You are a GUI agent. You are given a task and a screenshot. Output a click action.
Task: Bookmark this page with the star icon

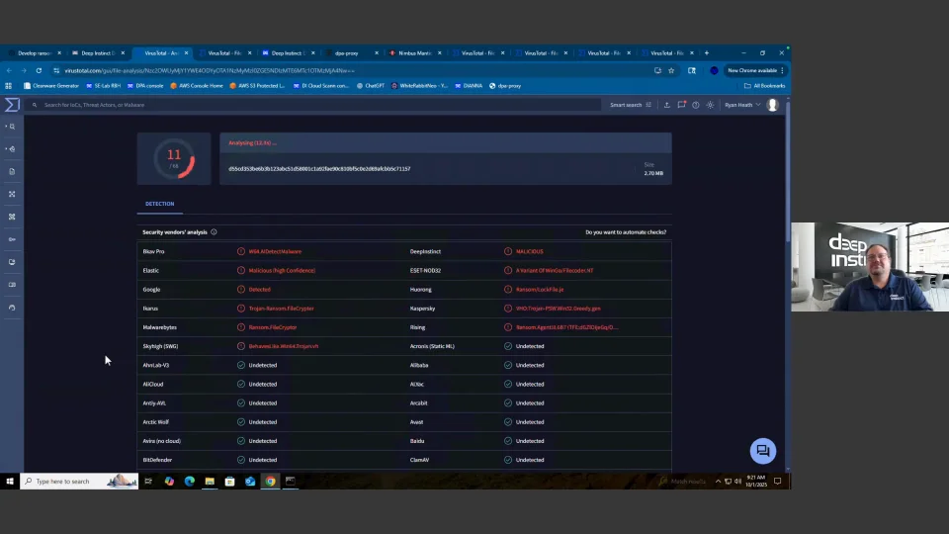coord(671,71)
